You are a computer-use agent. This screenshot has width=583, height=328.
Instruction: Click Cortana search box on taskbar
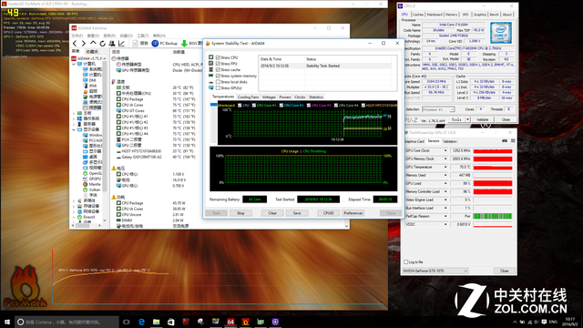pos(66,322)
